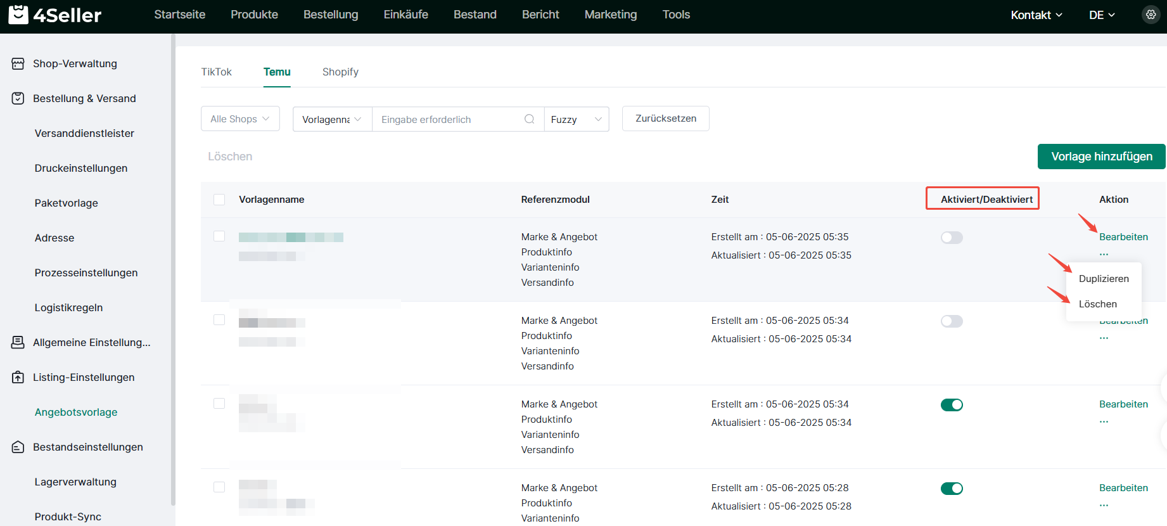Check the second template row checkbox
Screen dimensions: 1167x526
coord(219,320)
